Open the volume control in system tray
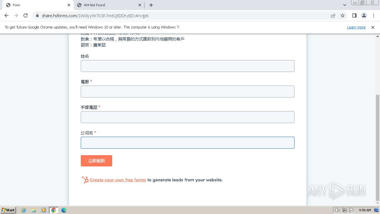This screenshot has height=214, width=380. point(338,210)
